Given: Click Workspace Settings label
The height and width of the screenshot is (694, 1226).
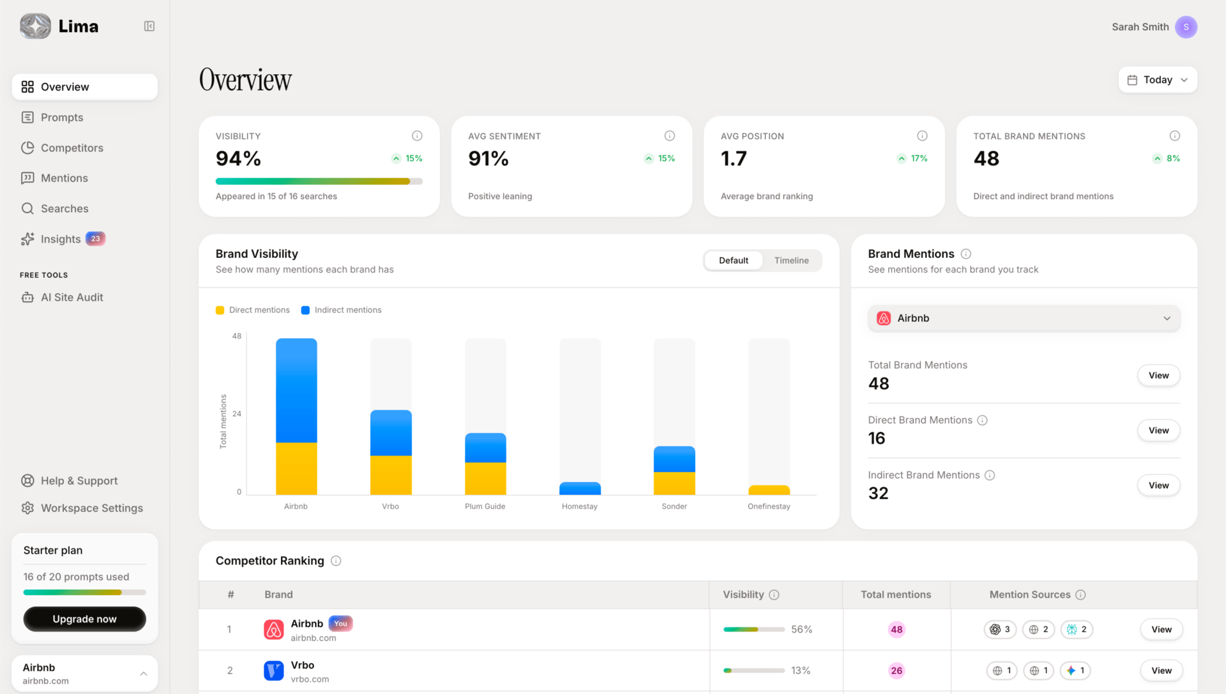Looking at the screenshot, I should click(x=92, y=508).
